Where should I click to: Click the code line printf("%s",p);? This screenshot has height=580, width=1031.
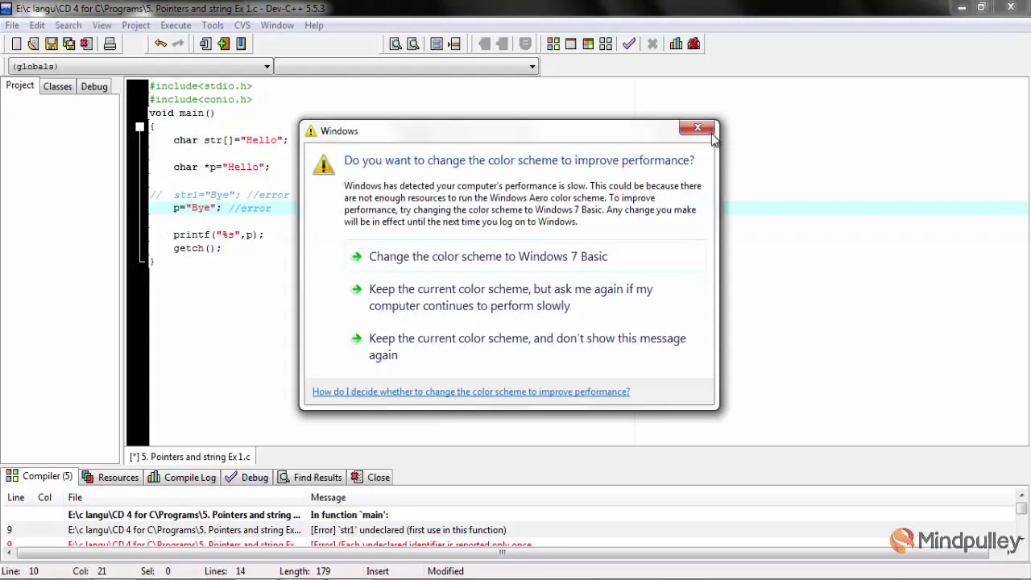pyautogui.click(x=218, y=234)
